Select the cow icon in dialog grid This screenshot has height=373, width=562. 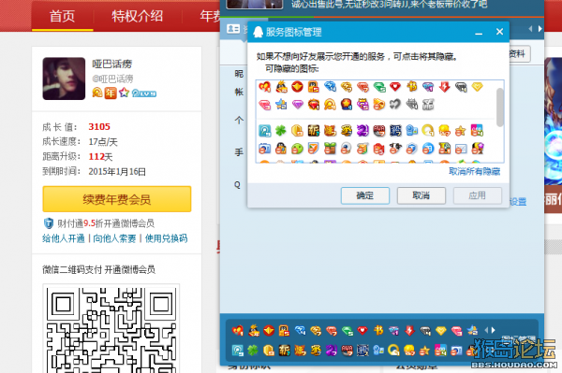pos(395,149)
